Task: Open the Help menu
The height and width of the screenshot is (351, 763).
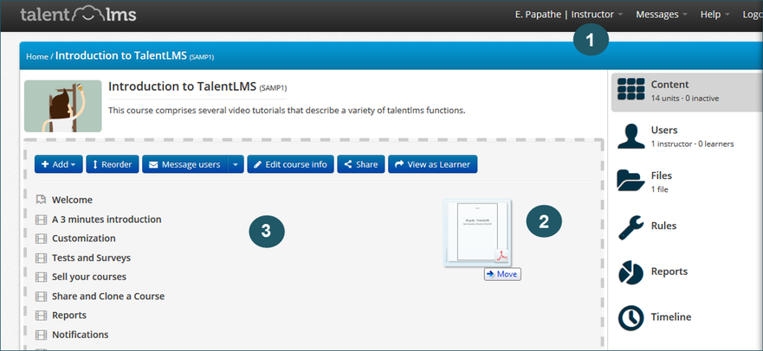Action: [x=715, y=15]
